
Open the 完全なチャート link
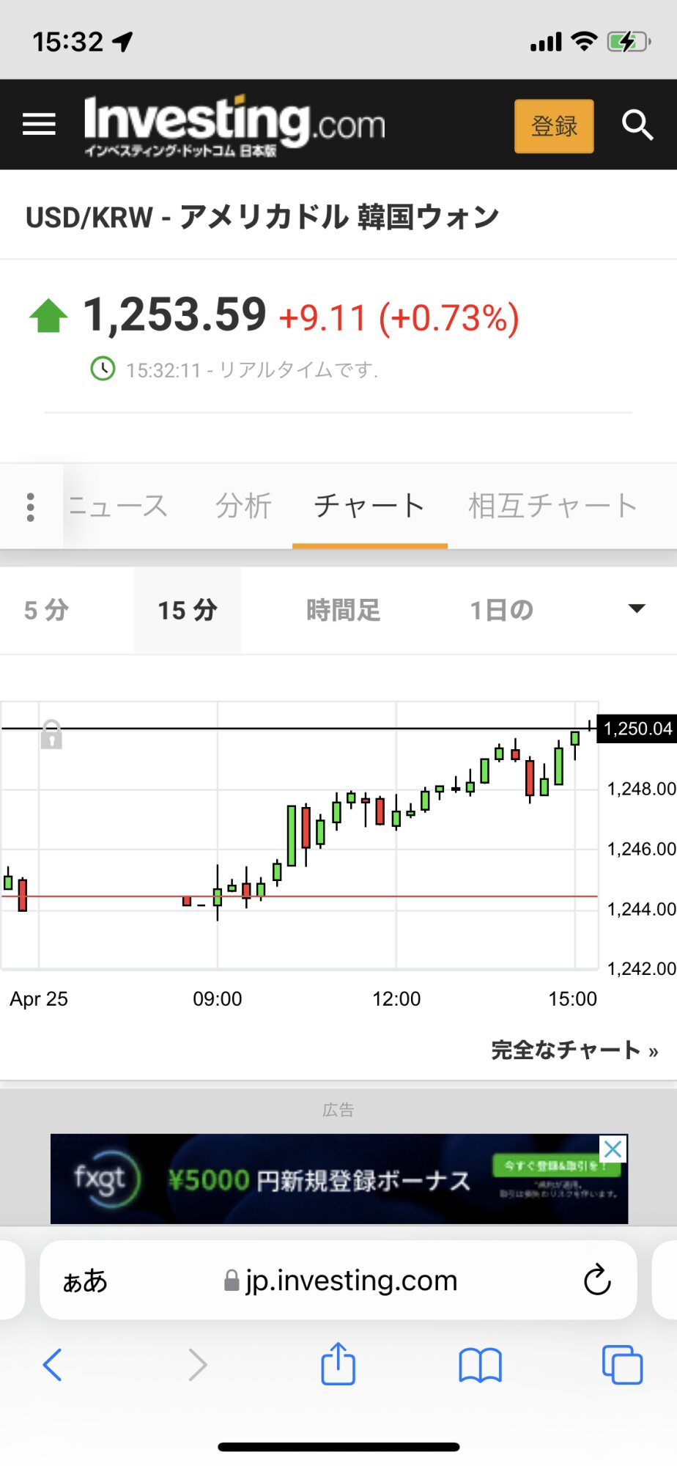tap(574, 1050)
